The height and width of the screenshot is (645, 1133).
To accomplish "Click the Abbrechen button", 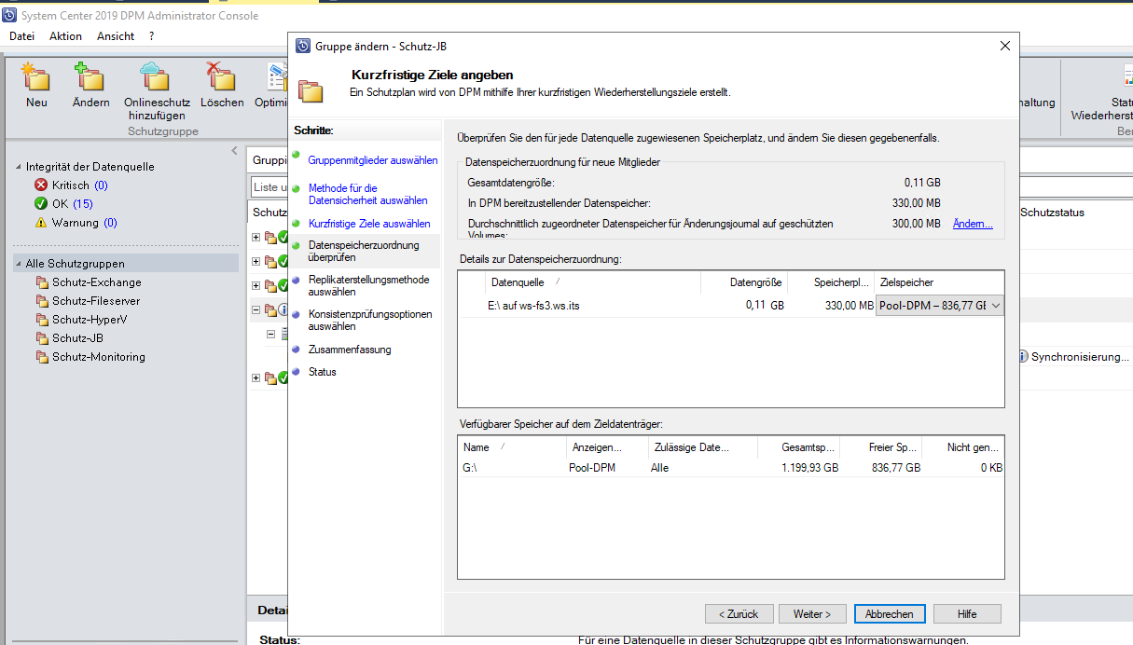I will pyautogui.click(x=890, y=614).
